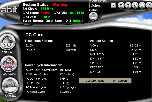Click the ICH 1.05V label
Viewport: 152px width, 102px height.
[96, 72]
